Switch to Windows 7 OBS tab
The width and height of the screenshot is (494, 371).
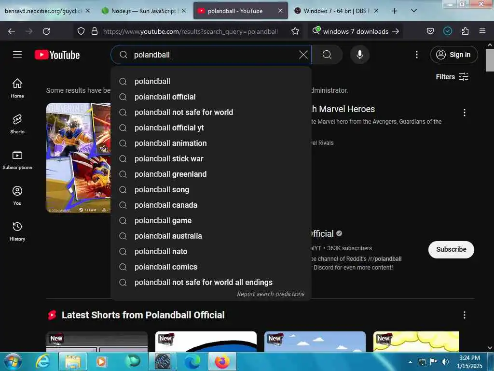[x=336, y=11]
